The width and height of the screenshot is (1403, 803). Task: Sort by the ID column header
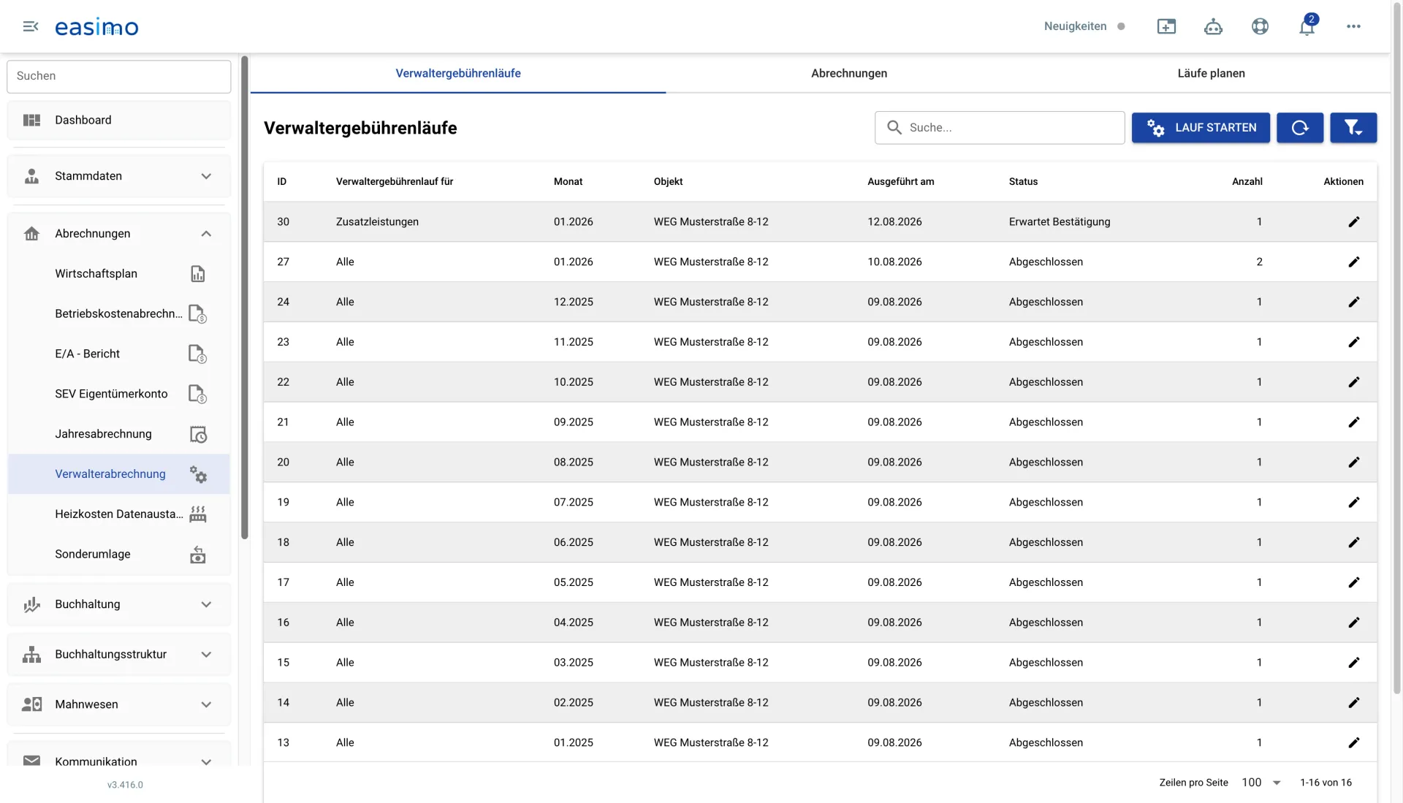click(281, 181)
